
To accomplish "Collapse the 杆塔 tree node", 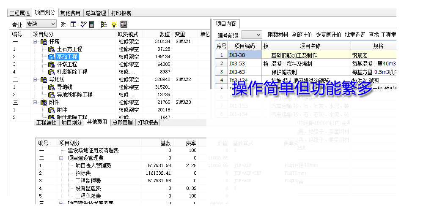I will [x=35, y=42].
